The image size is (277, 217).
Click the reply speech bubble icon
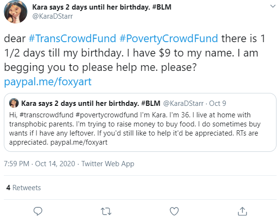pyautogui.click(x=38, y=211)
